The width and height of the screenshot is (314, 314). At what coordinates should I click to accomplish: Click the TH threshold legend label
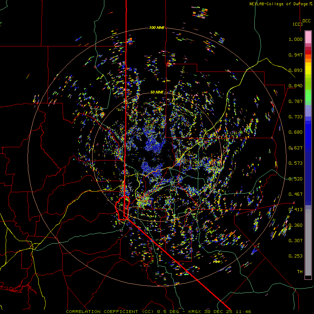pos(300,272)
